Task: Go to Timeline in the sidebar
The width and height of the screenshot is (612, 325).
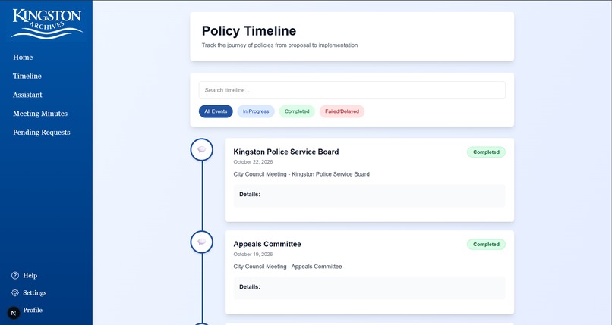Action: [27, 76]
